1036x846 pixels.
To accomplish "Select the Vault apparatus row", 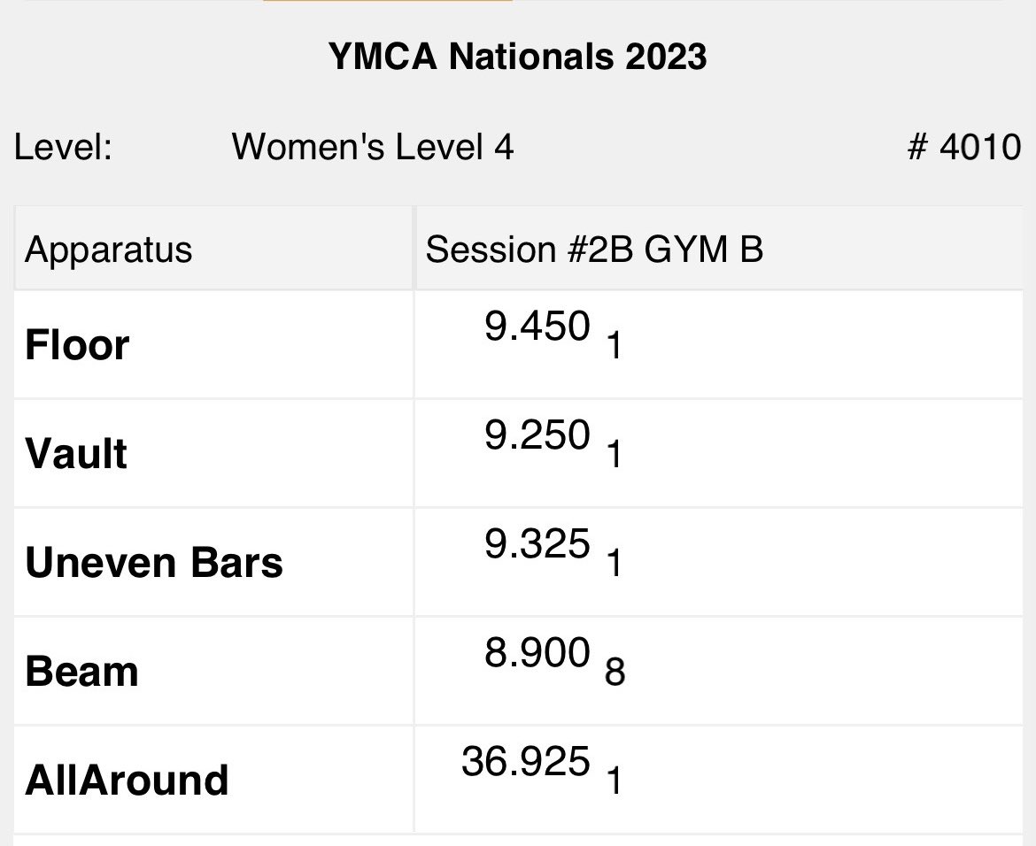I will [x=518, y=454].
